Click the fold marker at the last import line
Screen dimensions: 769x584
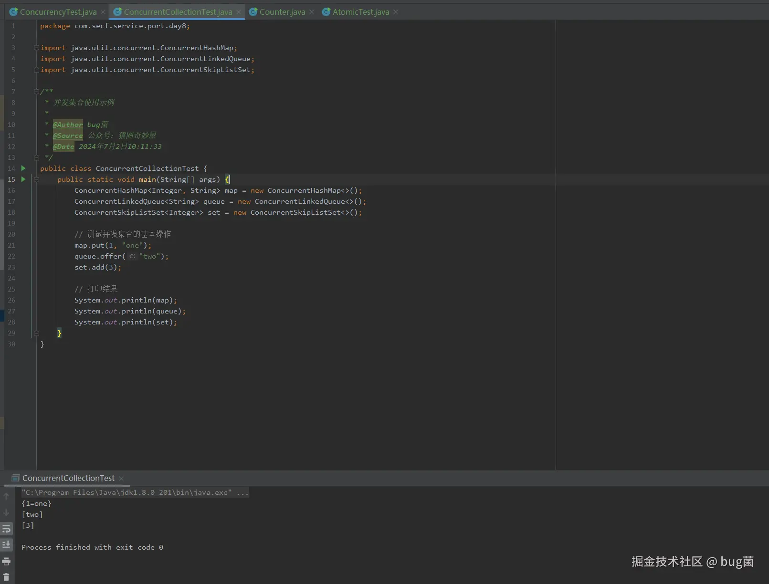point(36,70)
